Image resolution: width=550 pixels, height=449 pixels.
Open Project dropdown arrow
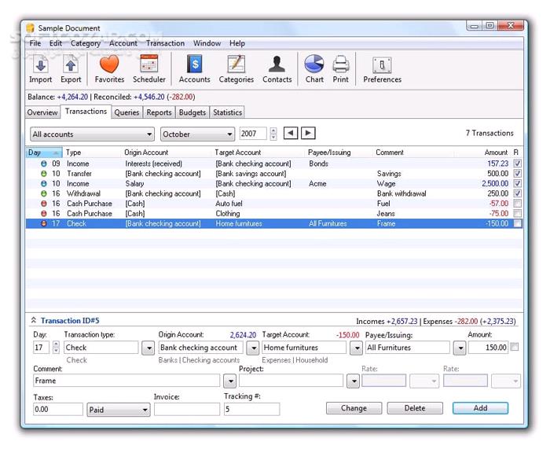[x=354, y=381]
